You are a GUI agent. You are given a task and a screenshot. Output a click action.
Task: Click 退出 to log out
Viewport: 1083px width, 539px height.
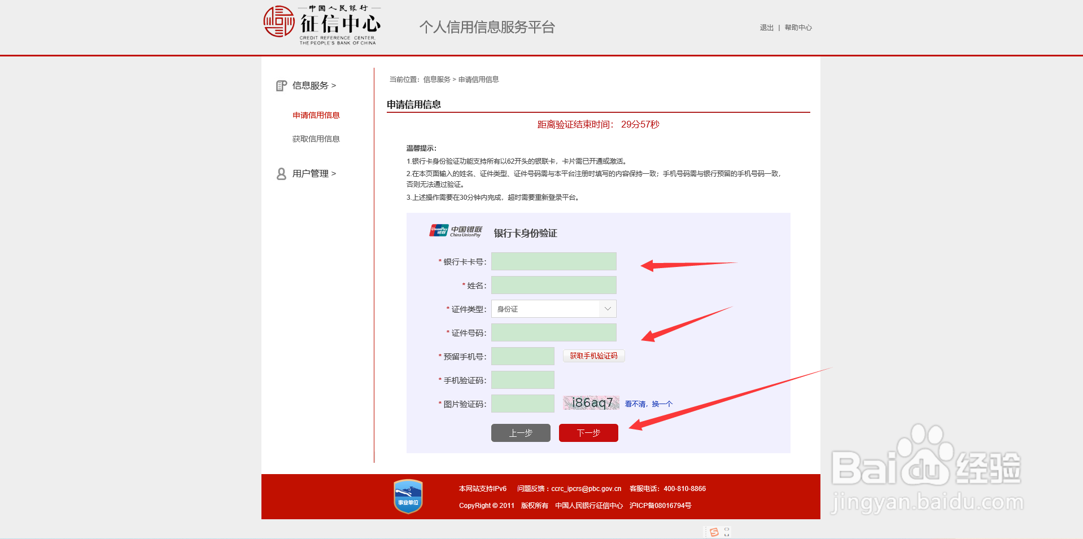766,27
